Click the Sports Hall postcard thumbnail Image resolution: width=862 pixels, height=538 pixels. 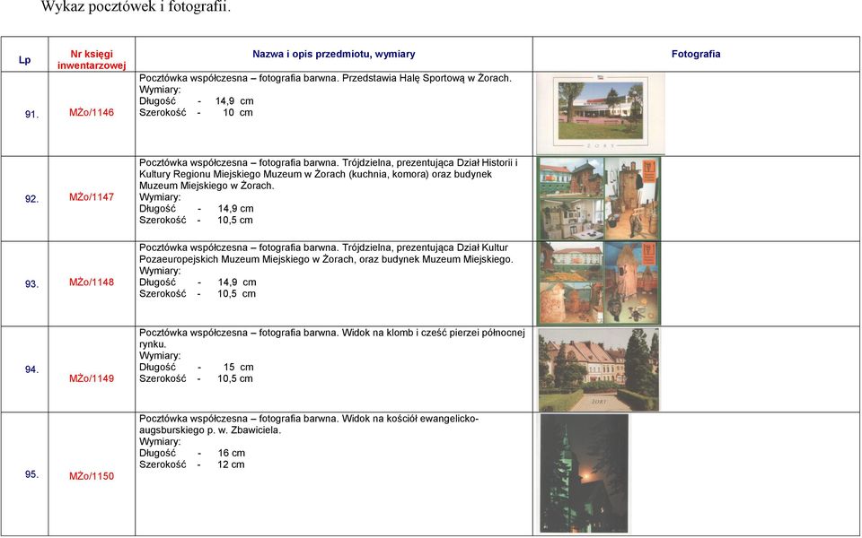601,114
